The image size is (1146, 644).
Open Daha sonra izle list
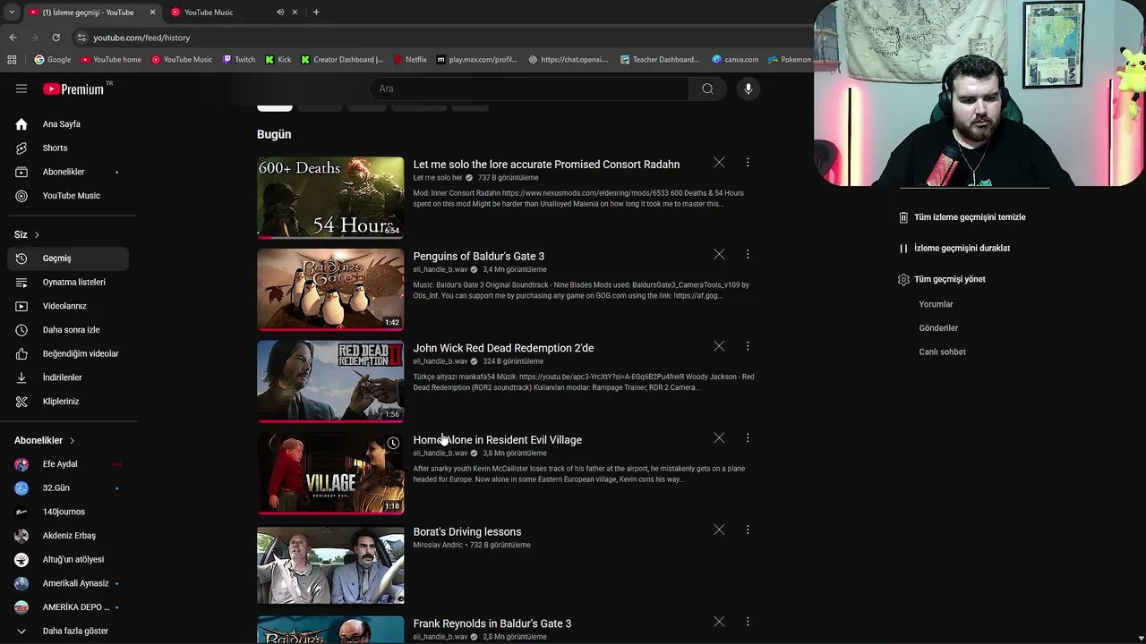point(68,330)
